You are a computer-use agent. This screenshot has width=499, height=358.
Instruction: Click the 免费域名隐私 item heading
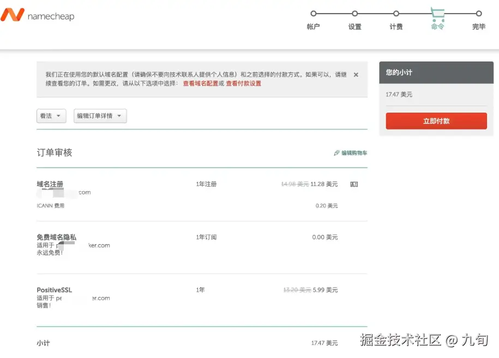click(56, 237)
